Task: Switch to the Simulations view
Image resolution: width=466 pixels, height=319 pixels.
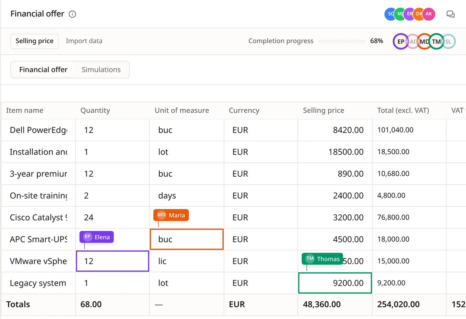Action: pos(101,69)
